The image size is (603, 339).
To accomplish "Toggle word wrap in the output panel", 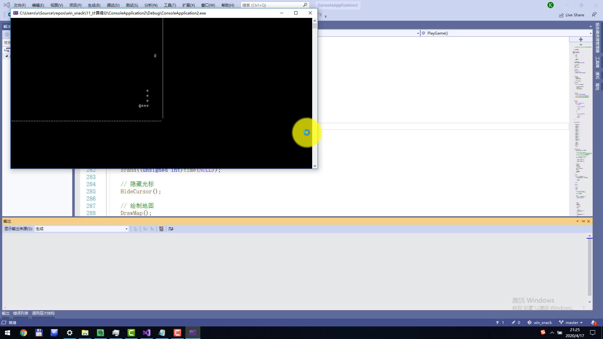I will click(x=171, y=229).
